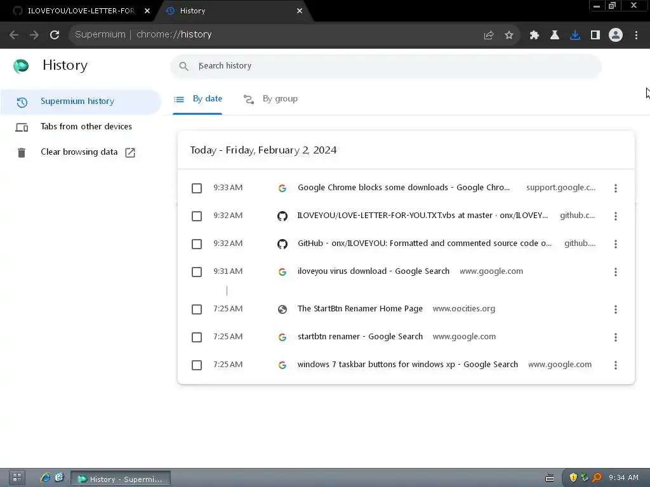Switch to the By date tab
The height and width of the screenshot is (487, 650).
[198, 99]
